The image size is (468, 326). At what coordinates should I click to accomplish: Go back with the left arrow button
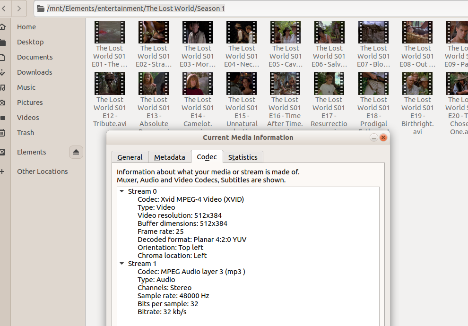pyautogui.click(x=4, y=9)
